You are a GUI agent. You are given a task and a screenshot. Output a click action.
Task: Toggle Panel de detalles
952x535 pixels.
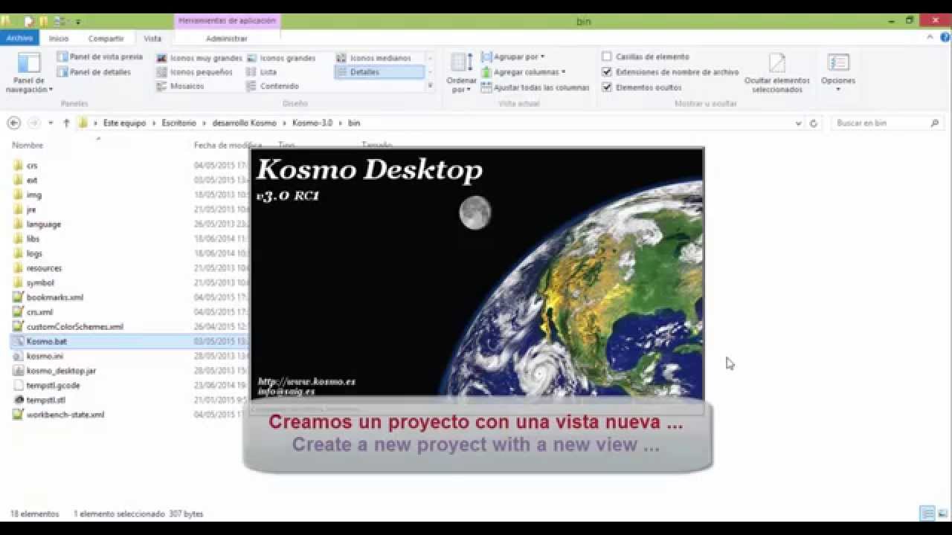coord(94,72)
